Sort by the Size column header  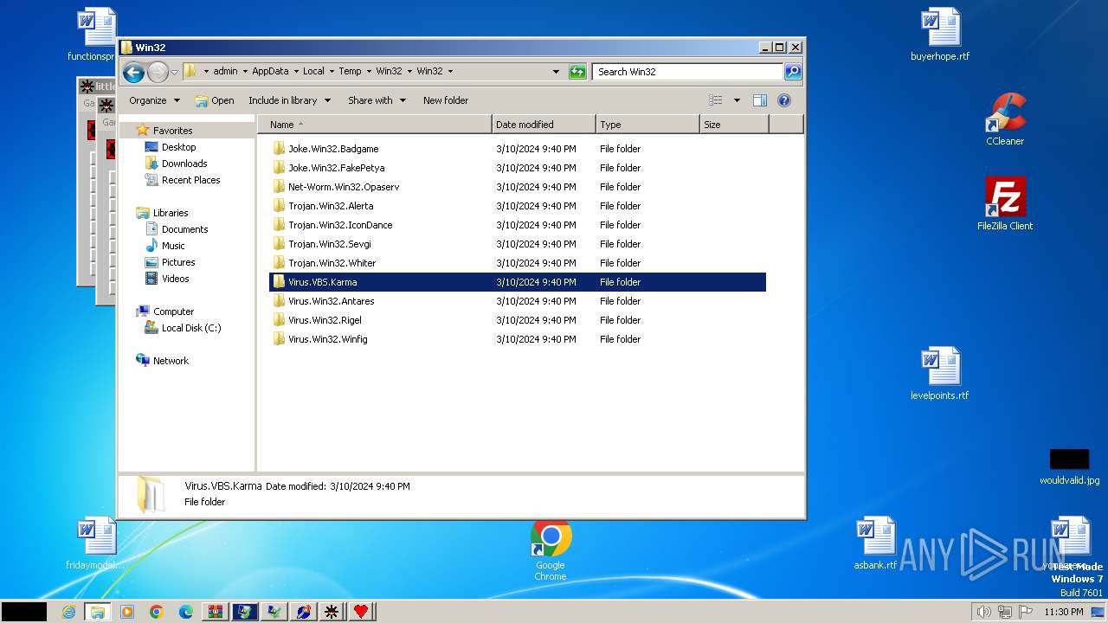(734, 125)
